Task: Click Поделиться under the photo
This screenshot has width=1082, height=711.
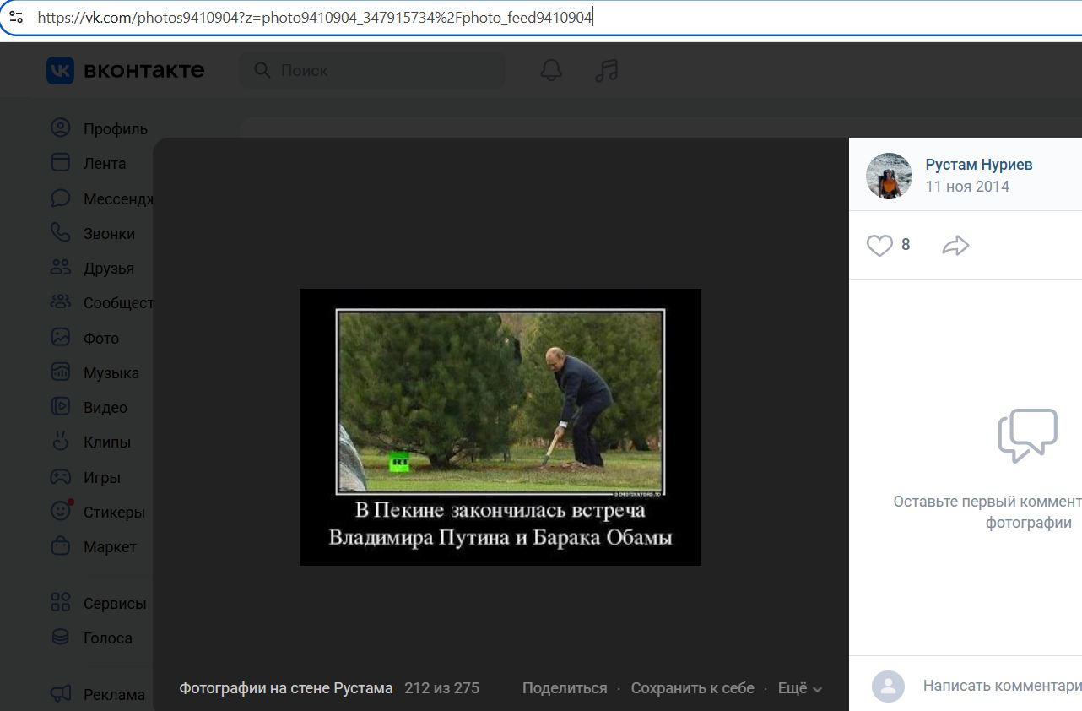Action: pyautogui.click(x=564, y=687)
